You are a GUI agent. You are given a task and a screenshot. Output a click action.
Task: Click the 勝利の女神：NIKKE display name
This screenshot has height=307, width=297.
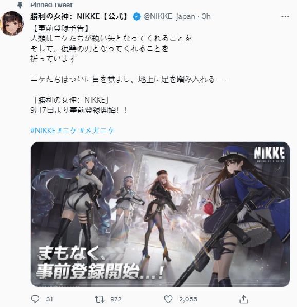[x=79, y=16]
